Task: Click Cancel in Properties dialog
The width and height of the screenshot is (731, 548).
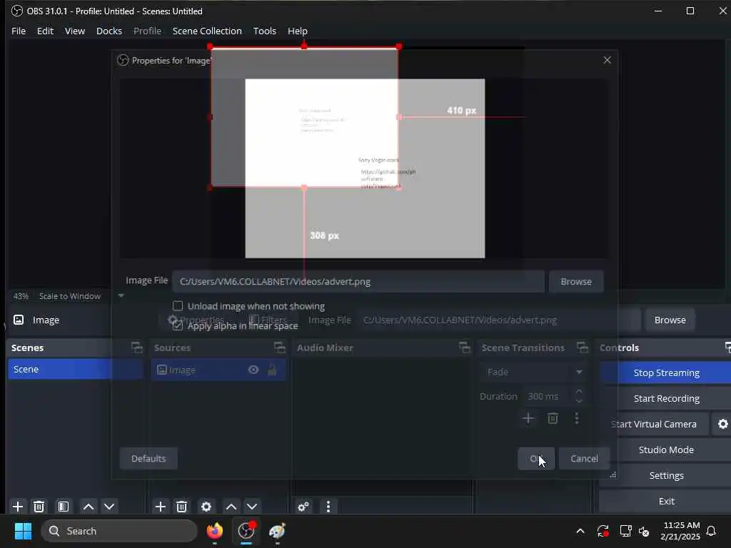Action: click(x=584, y=459)
